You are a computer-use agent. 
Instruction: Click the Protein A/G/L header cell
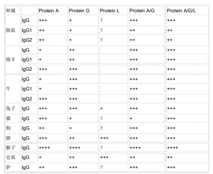point(187,11)
